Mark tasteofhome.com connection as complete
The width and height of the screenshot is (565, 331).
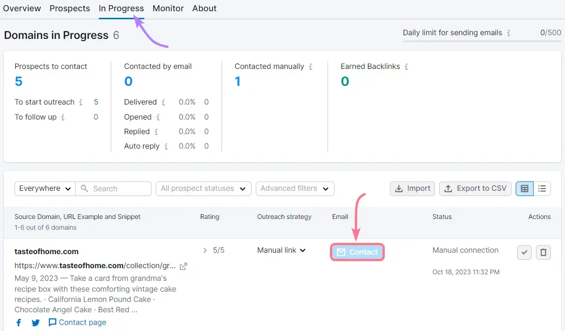point(524,252)
